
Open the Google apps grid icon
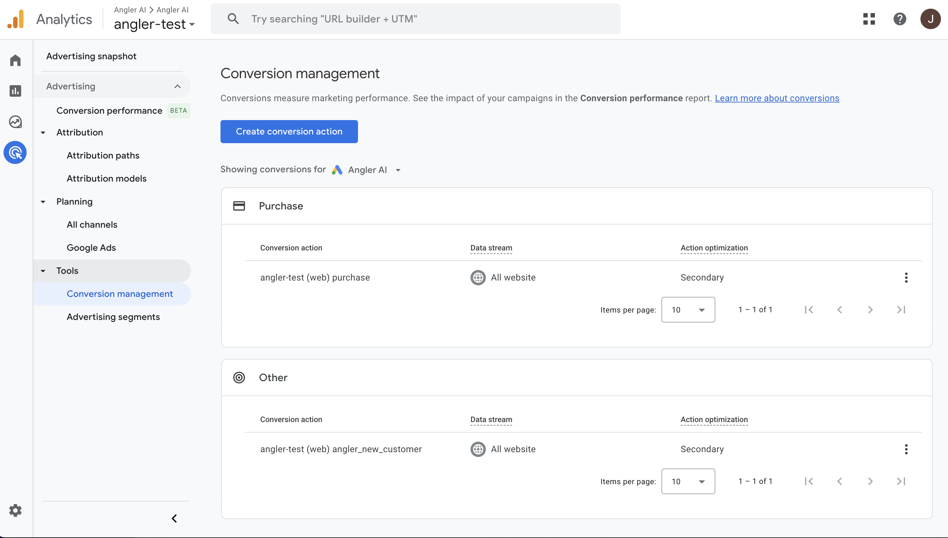pos(869,19)
